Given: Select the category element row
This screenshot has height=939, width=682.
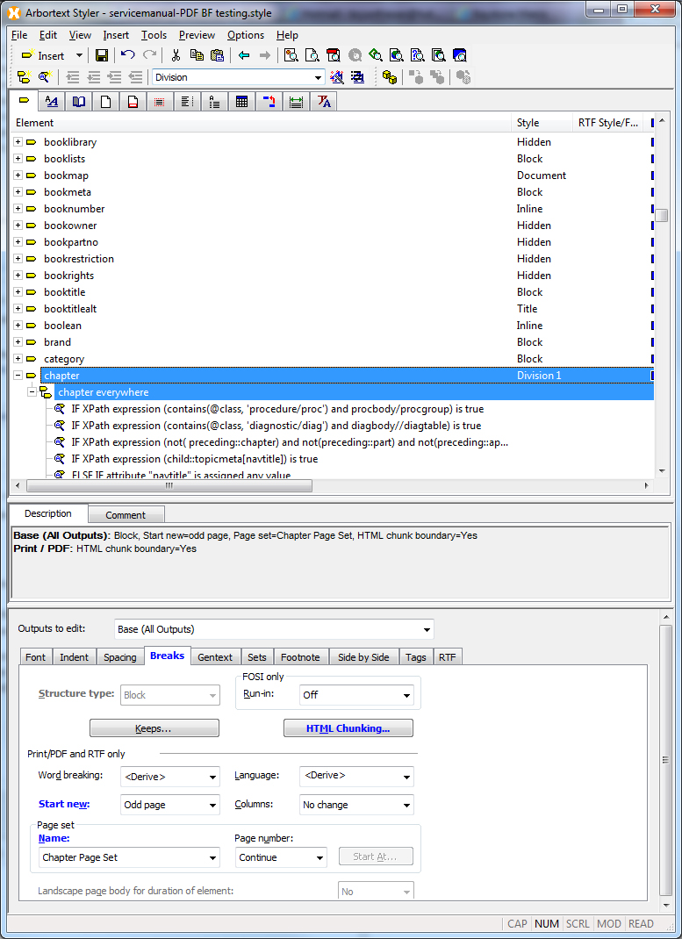Looking at the screenshot, I should pos(332,359).
